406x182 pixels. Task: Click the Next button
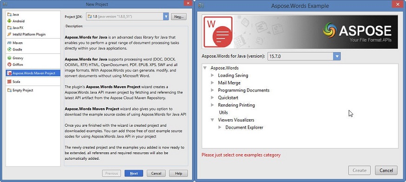134,174
